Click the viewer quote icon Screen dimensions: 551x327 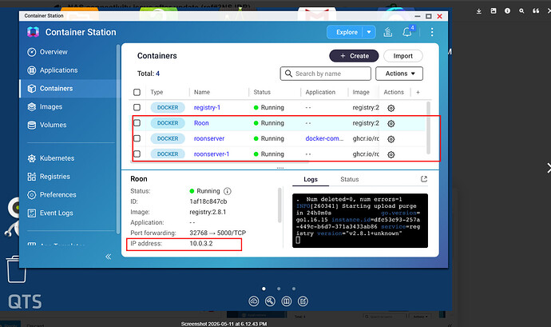(x=536, y=11)
